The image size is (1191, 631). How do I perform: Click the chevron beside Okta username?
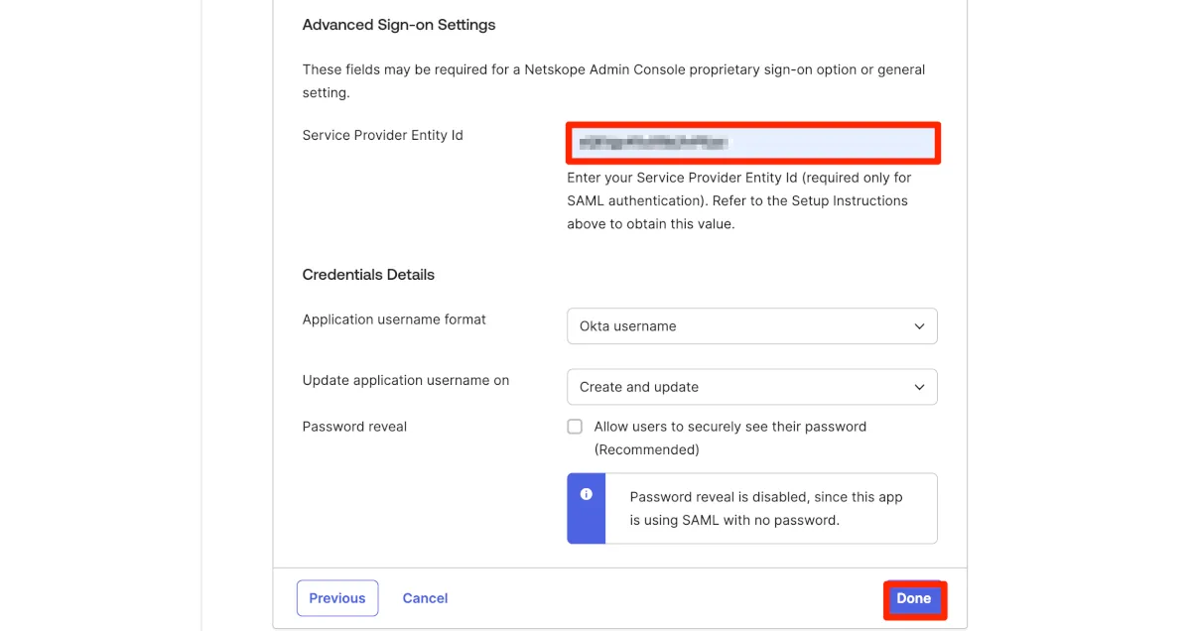919,326
